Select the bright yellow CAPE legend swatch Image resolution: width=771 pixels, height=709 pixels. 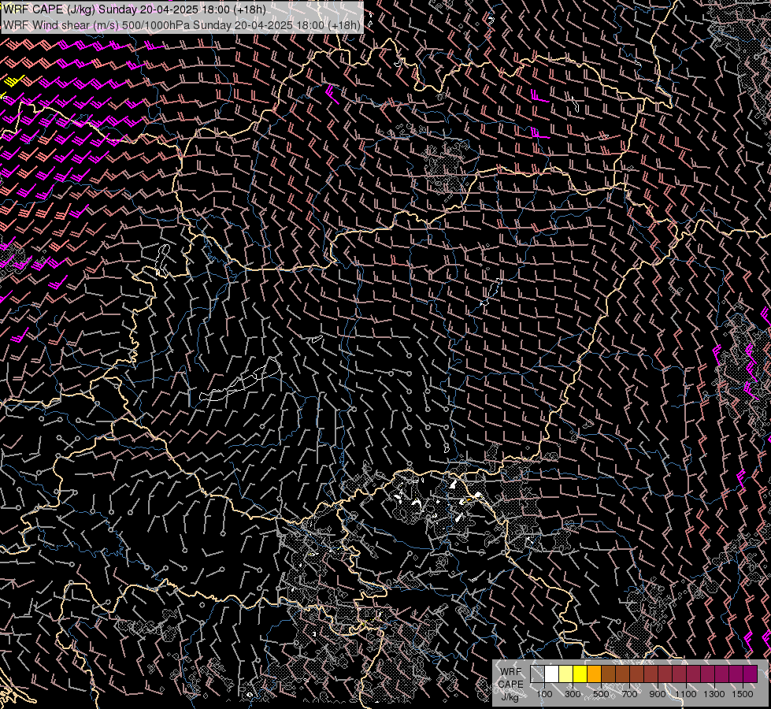click(580, 674)
